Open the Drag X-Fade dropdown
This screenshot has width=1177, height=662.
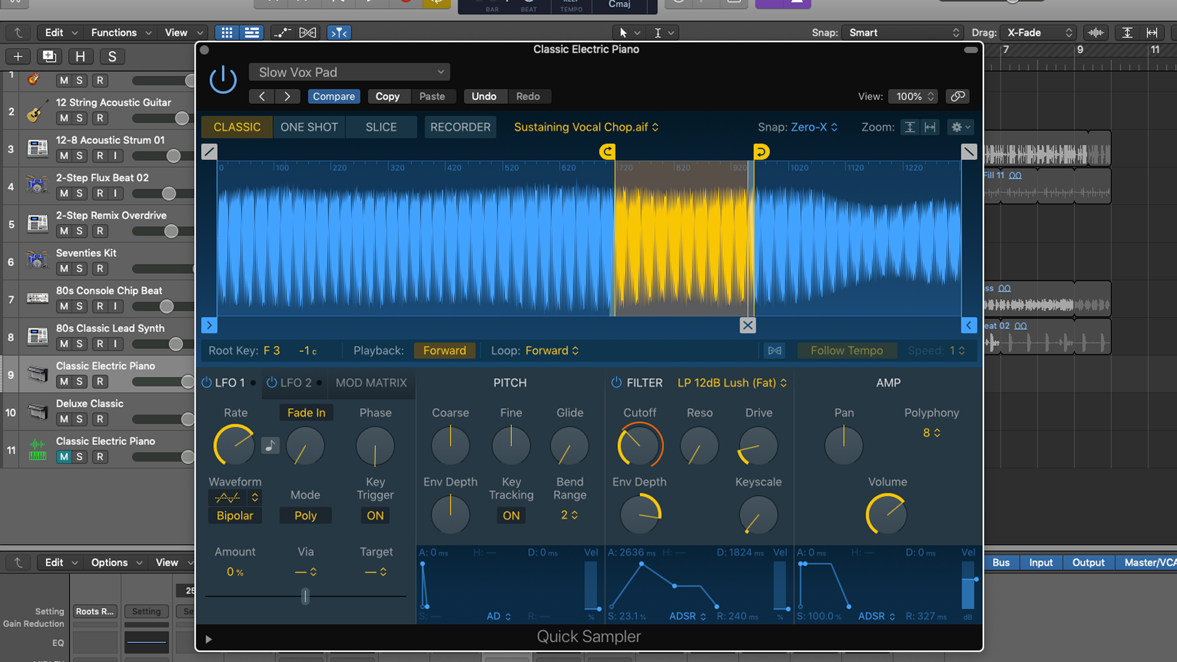[1038, 32]
